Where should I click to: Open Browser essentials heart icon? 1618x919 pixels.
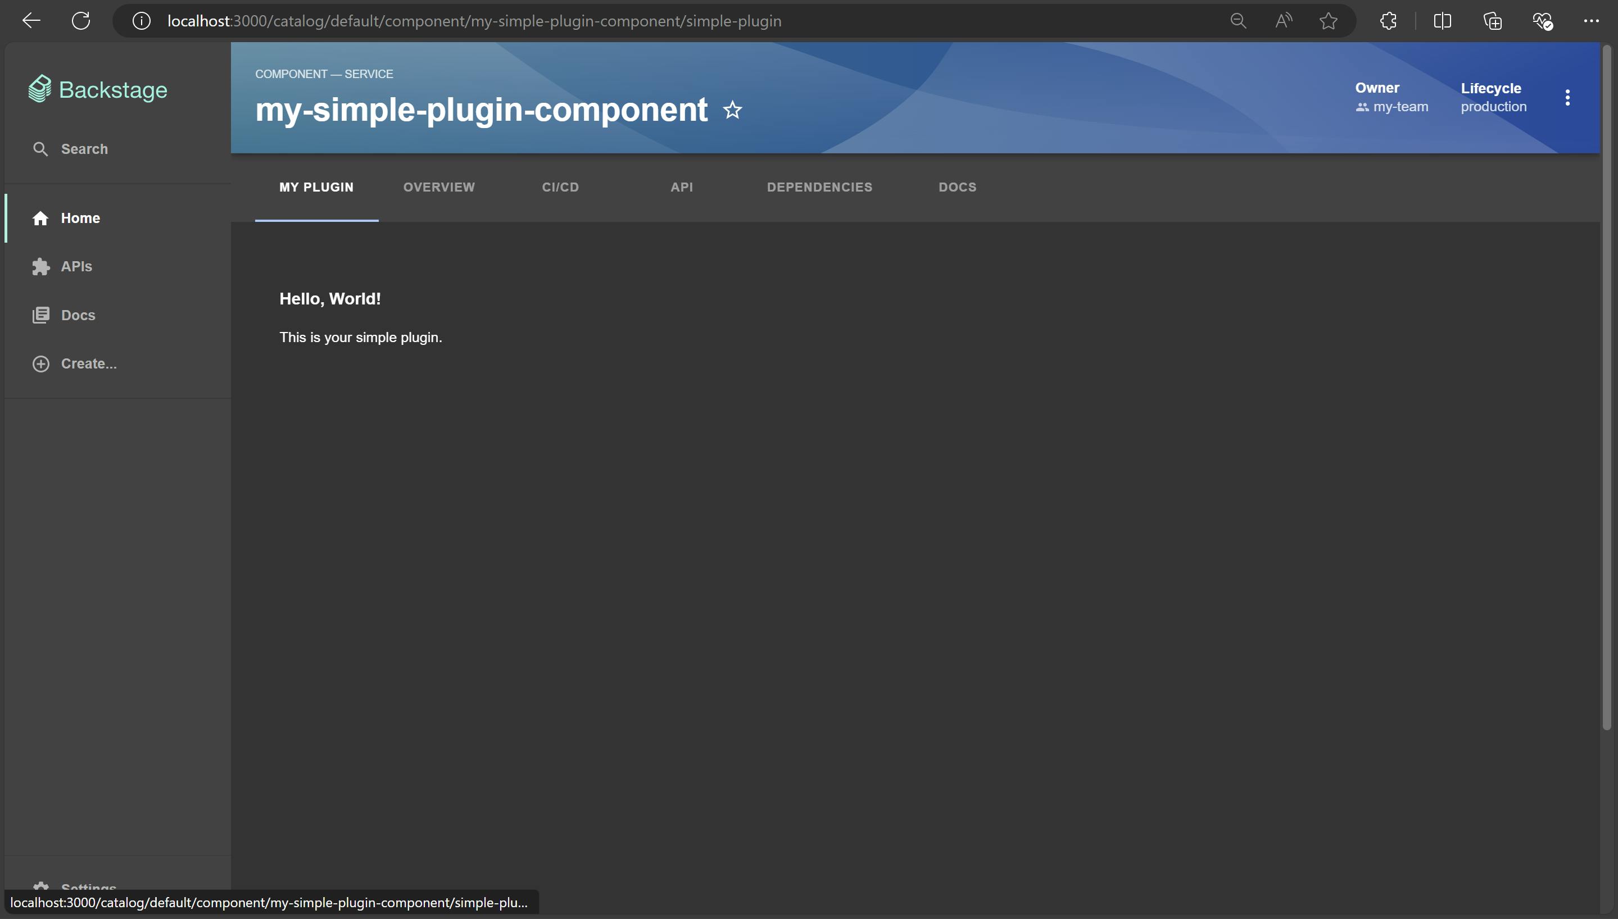(x=1542, y=21)
